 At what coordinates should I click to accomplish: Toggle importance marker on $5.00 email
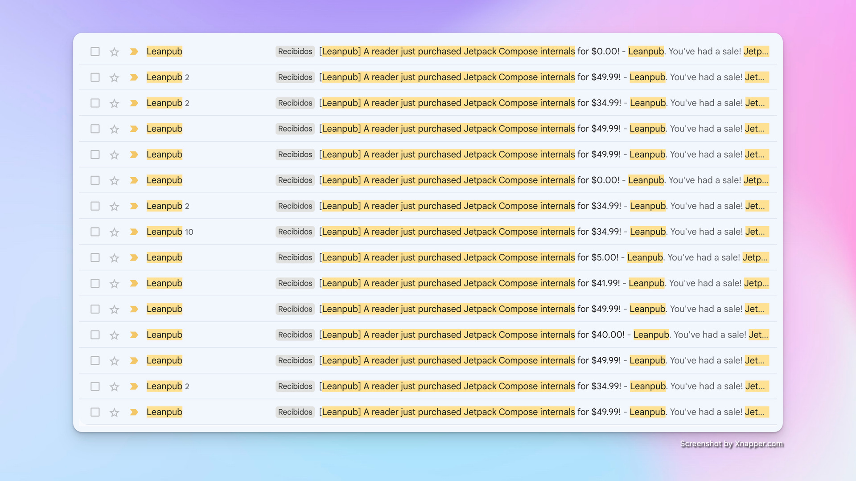(x=134, y=257)
